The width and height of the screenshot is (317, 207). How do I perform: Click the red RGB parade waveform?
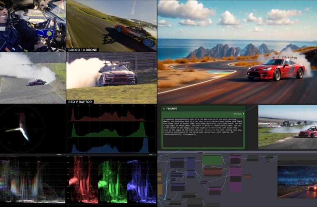pos(83,180)
